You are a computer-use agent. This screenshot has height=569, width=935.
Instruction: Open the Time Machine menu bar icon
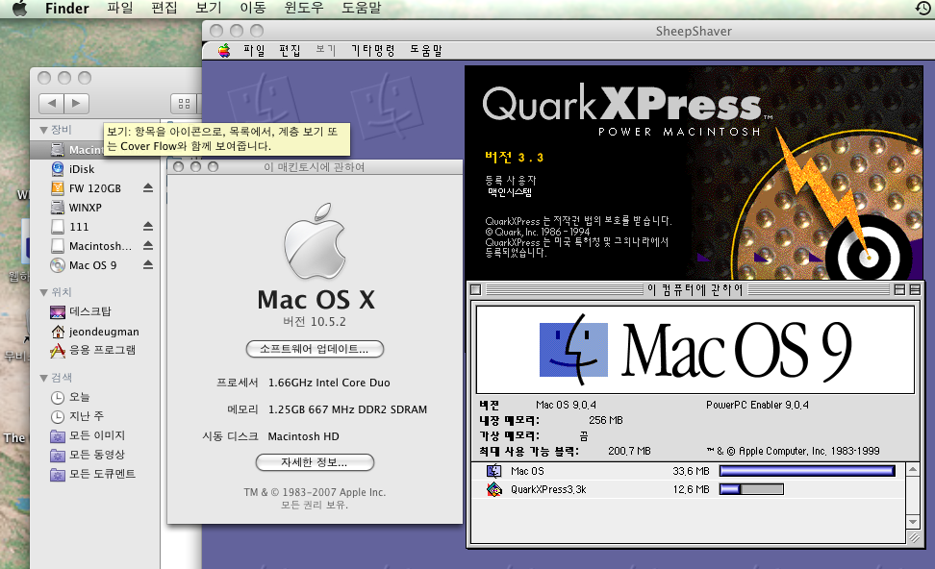[x=922, y=9]
